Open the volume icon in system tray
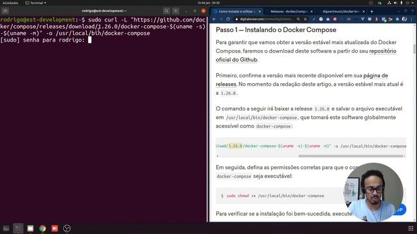 (395, 3)
